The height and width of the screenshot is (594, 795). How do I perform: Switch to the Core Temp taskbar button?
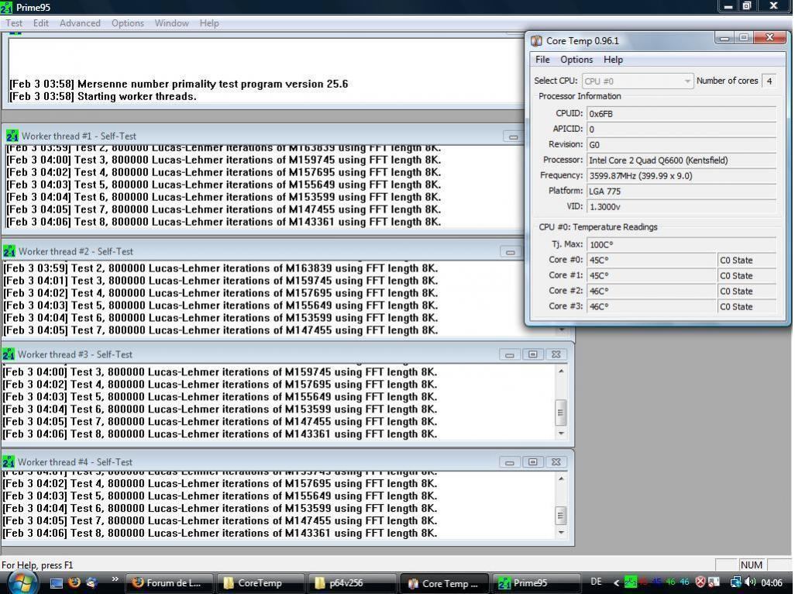click(x=445, y=583)
